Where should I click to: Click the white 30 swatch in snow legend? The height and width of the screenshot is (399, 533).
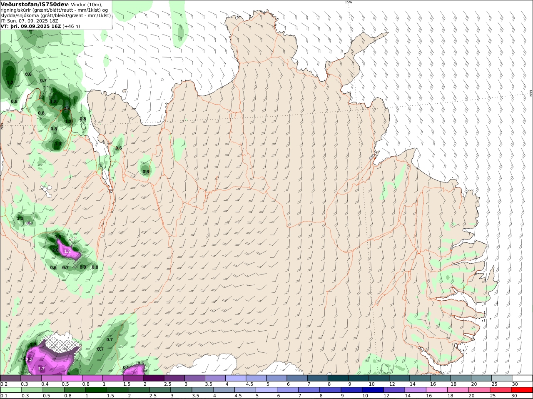click(523, 378)
